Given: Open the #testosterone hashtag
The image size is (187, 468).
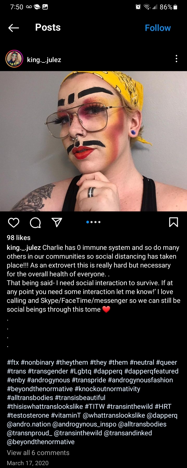Looking at the screenshot, I should pos(28,415).
